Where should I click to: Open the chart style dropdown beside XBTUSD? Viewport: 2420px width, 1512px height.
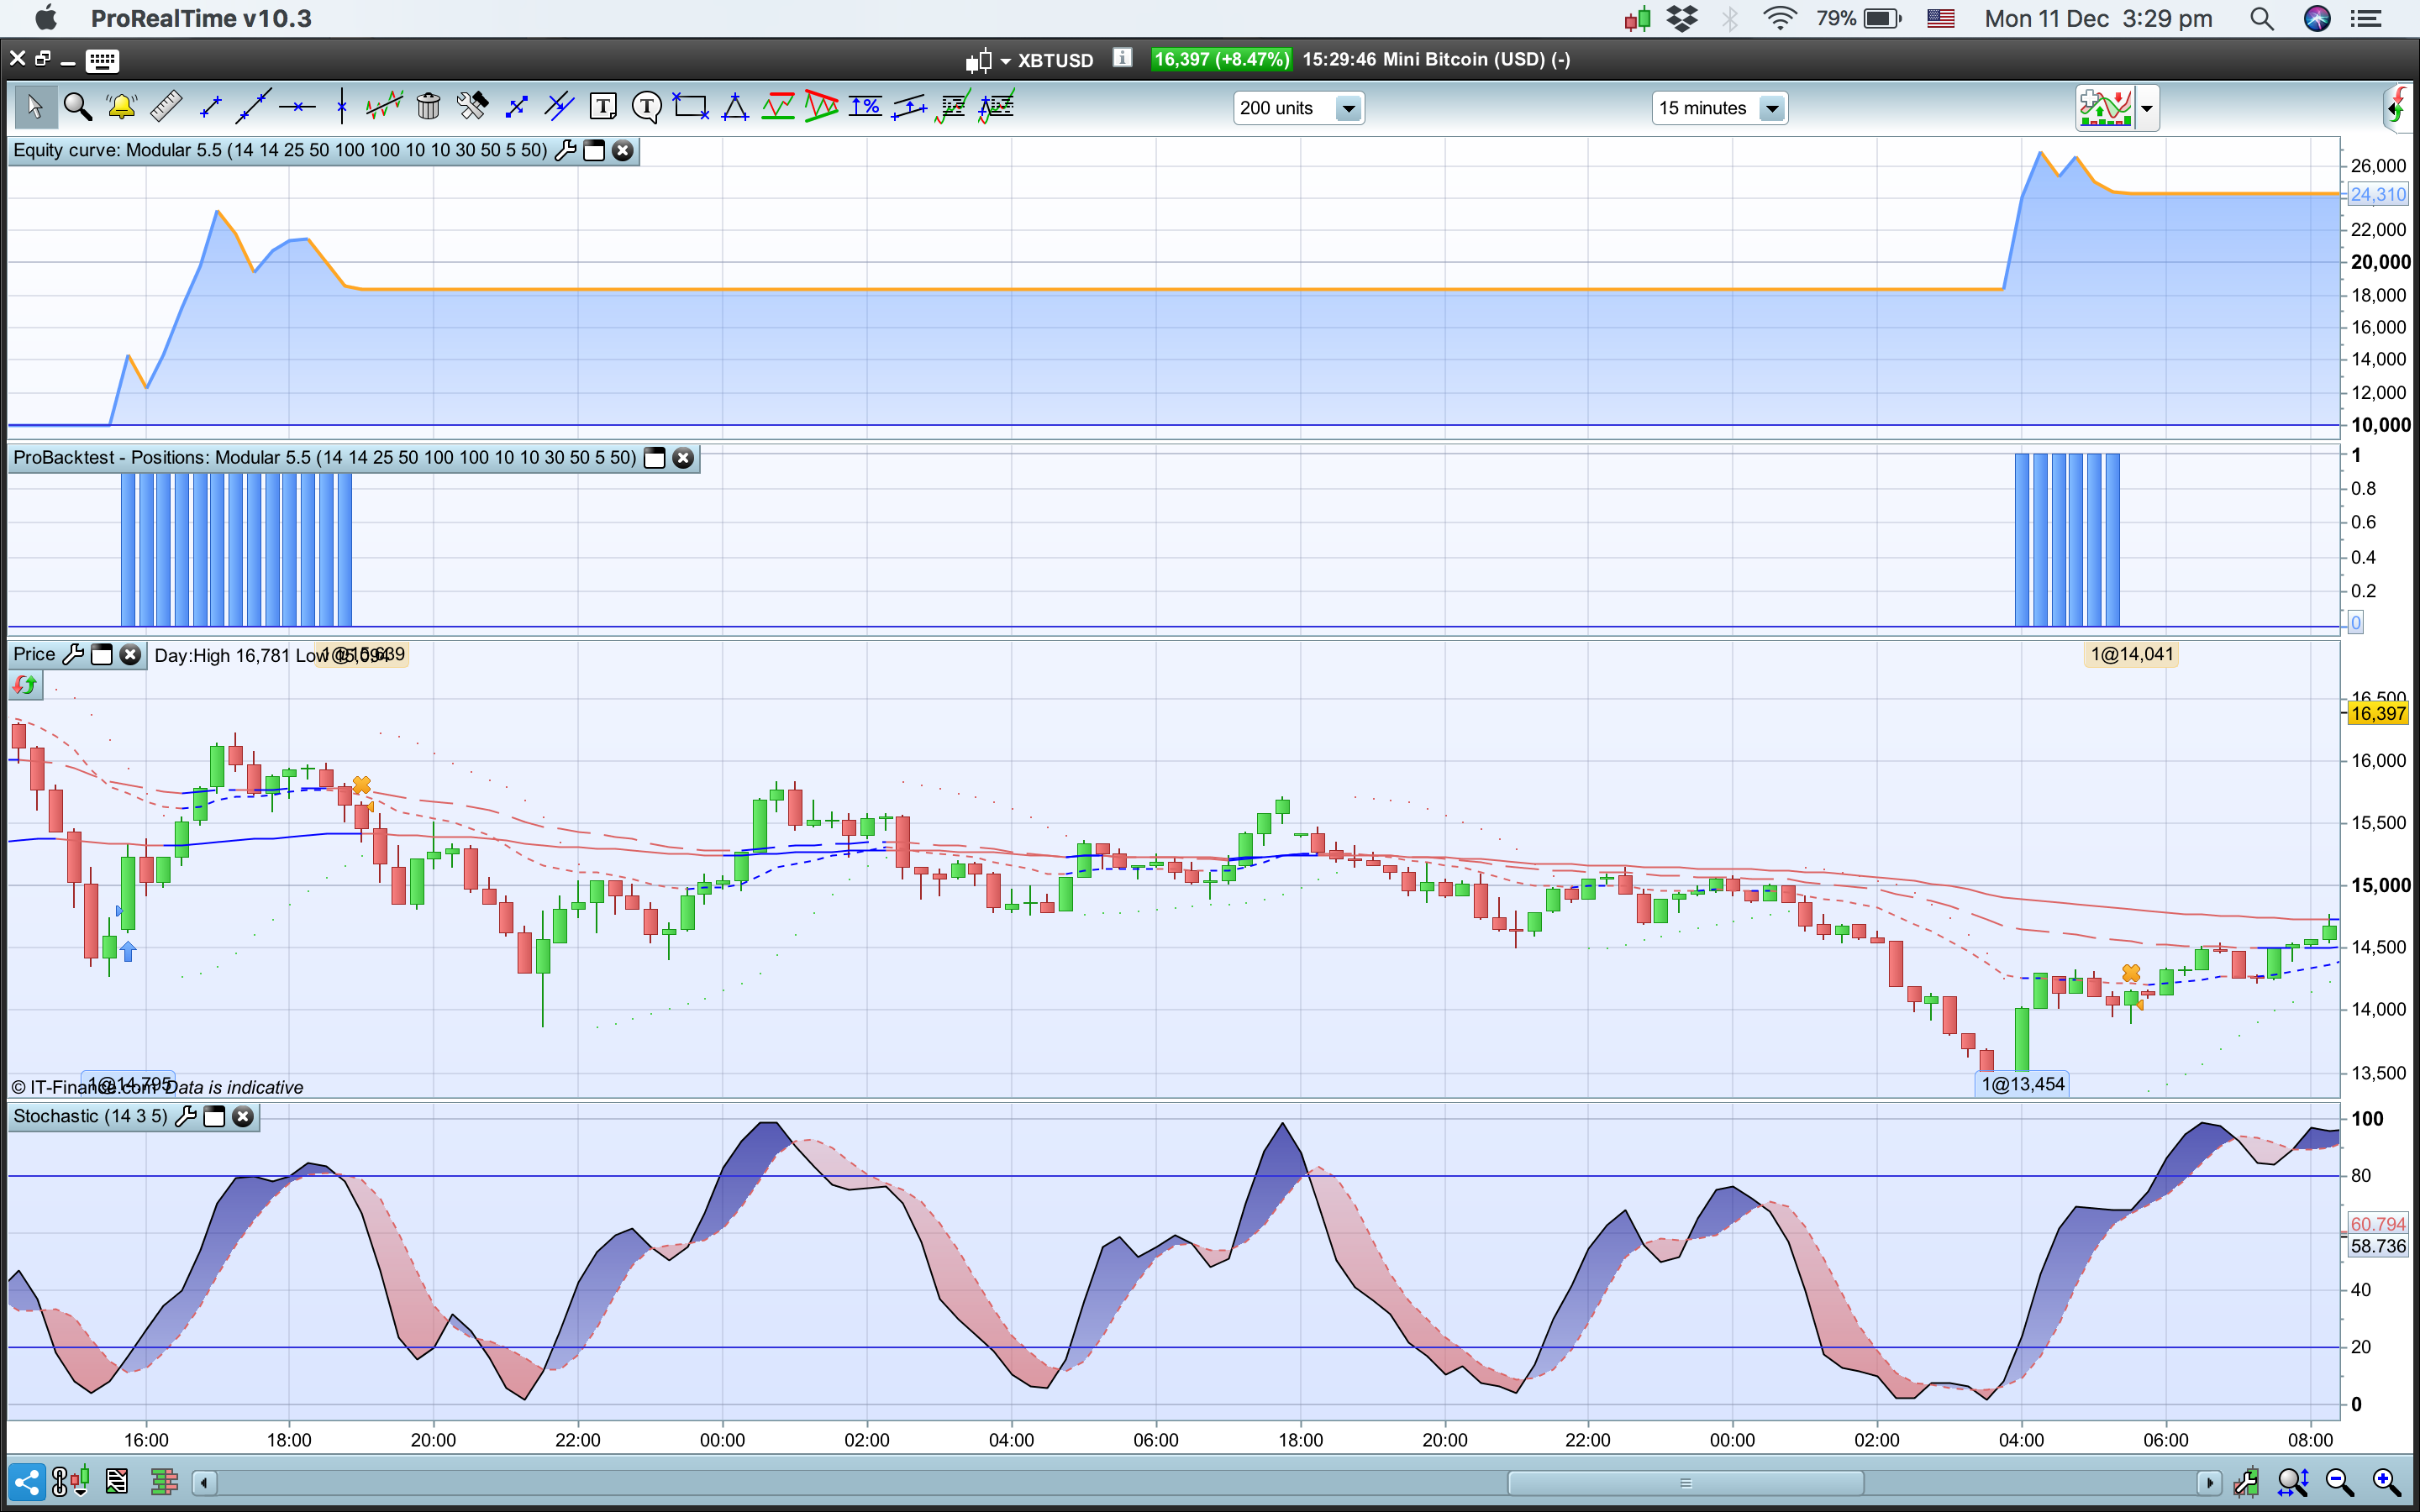coord(1005,61)
